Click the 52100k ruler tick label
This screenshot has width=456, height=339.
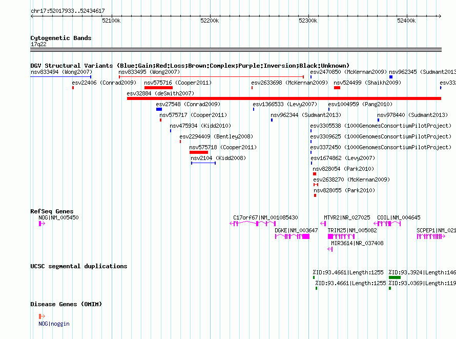111,21
